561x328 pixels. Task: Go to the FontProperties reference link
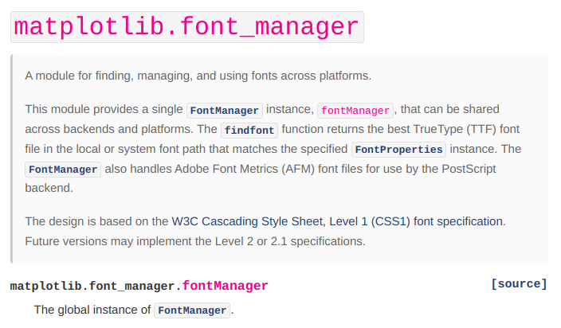[x=398, y=150]
